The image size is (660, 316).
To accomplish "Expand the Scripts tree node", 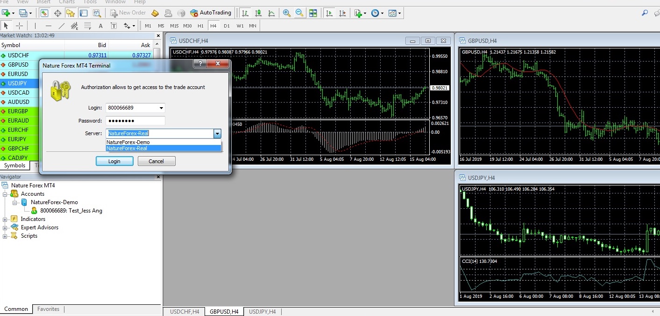I will [x=5, y=236].
